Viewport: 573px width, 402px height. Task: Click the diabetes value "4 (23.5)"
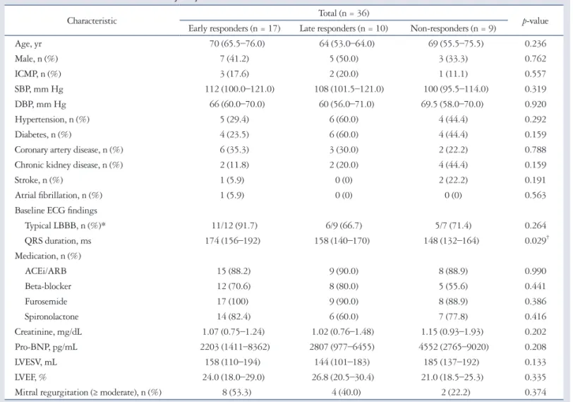(234, 135)
